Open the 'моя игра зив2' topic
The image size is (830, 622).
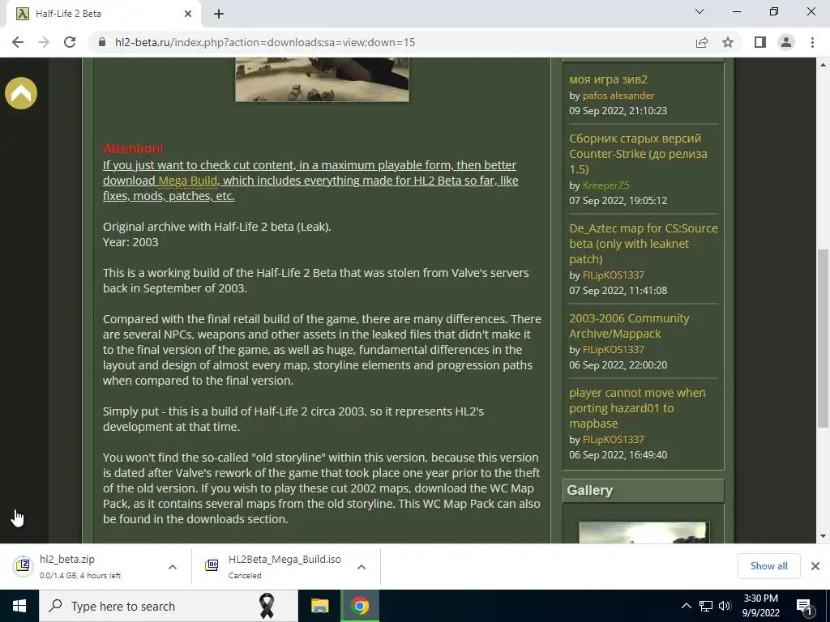(x=608, y=79)
